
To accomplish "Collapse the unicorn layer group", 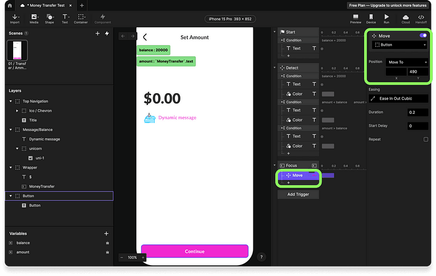I will click(17, 149).
